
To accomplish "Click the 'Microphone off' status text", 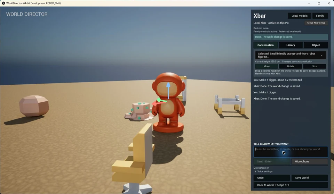I will pos(261,168).
